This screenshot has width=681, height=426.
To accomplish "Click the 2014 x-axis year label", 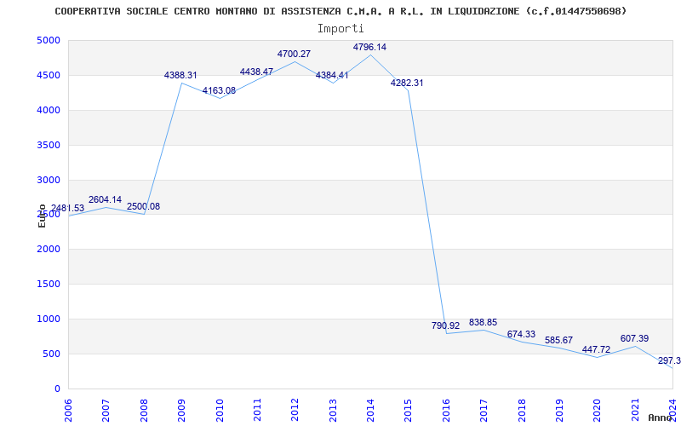I will pyautogui.click(x=370, y=410).
